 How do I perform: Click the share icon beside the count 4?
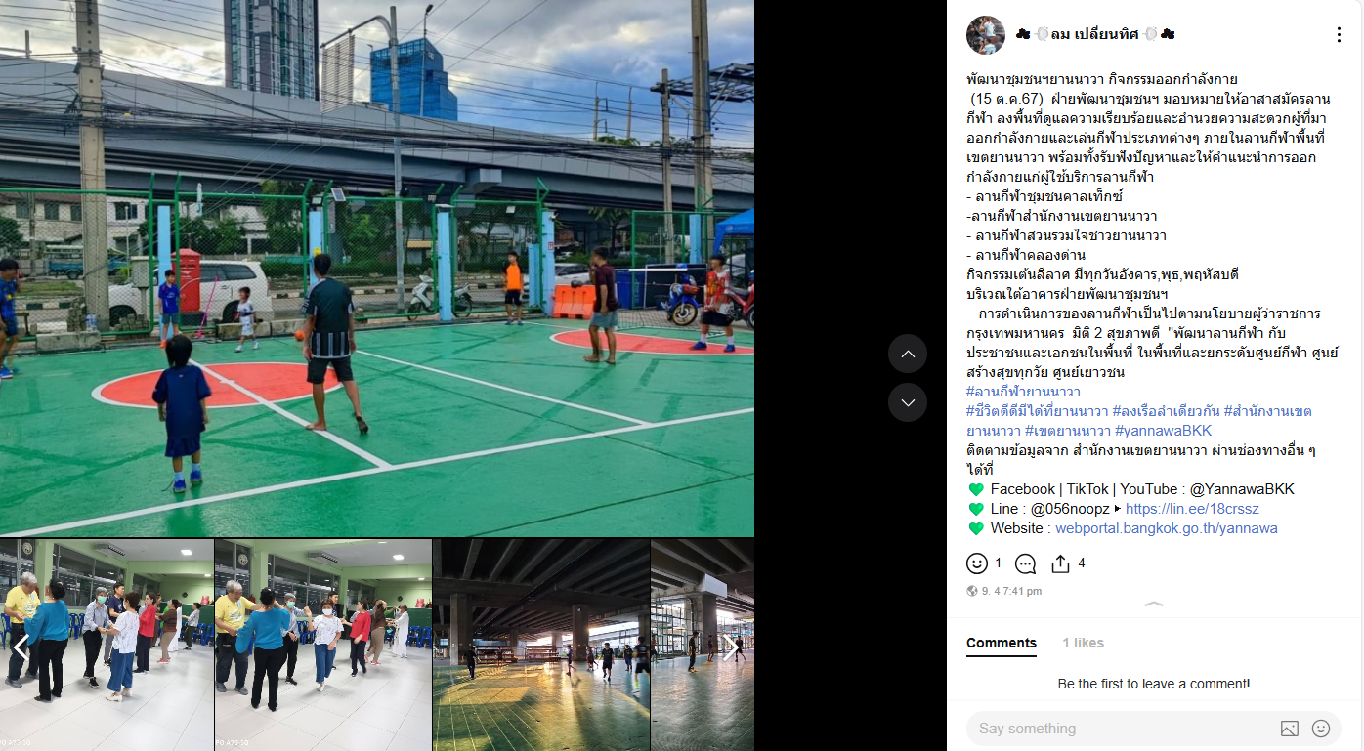pos(1060,563)
